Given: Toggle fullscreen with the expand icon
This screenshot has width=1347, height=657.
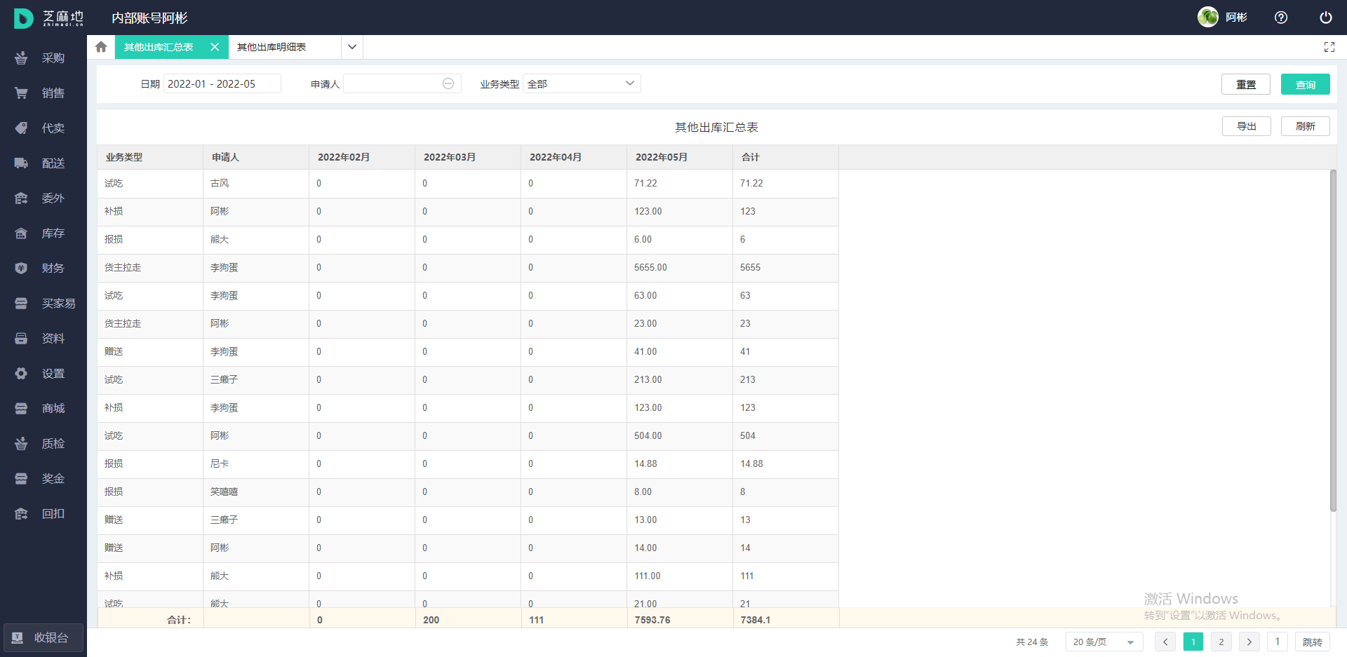Looking at the screenshot, I should pyautogui.click(x=1329, y=47).
